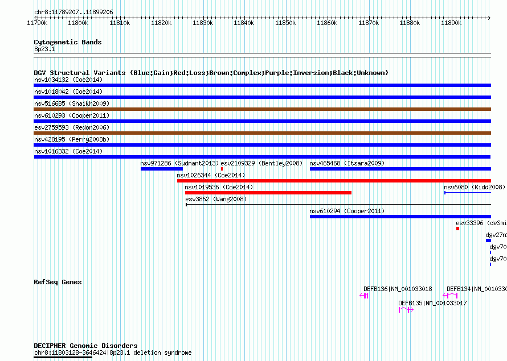This screenshot has width=507, height=361.
Task: Click the 11820k ruler position
Action: click(161, 23)
